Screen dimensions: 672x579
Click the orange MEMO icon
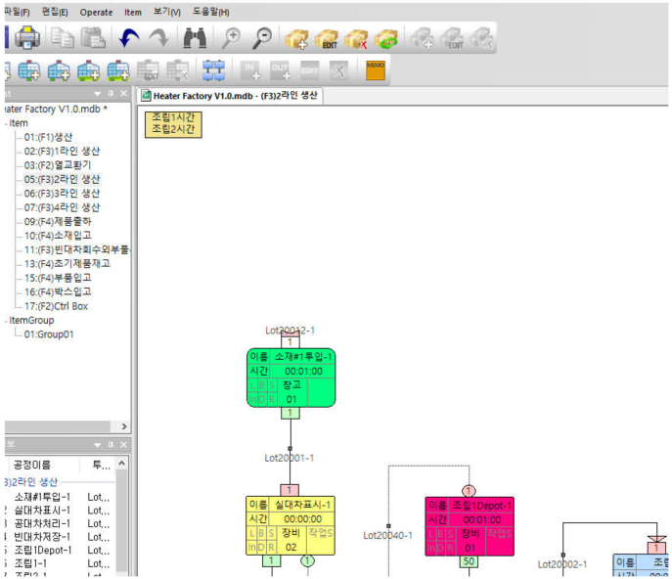(x=375, y=70)
